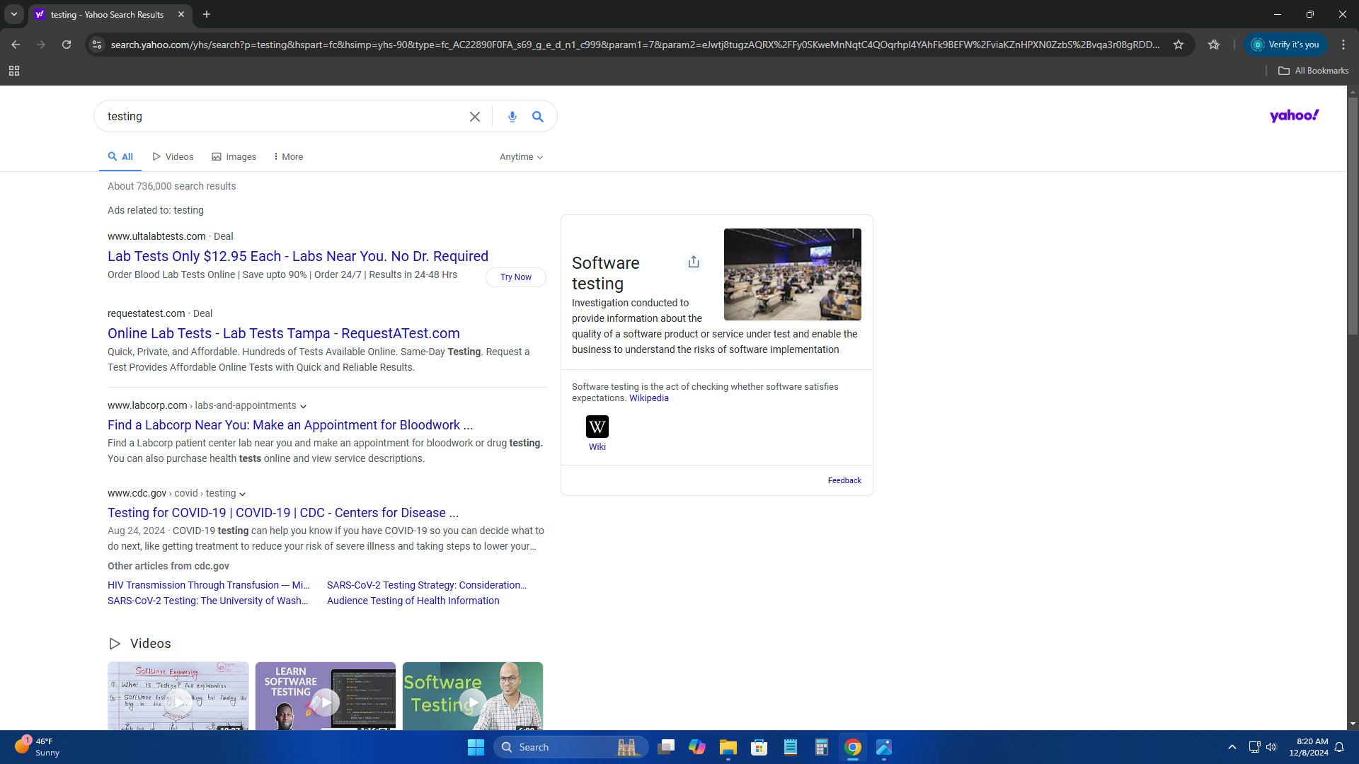The width and height of the screenshot is (1359, 764).
Task: Play the green Software Testing video
Action: pyautogui.click(x=473, y=696)
